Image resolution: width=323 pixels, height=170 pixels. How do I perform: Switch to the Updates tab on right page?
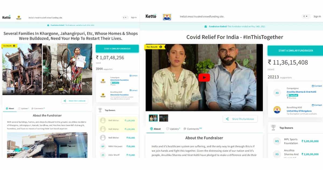click(173, 129)
